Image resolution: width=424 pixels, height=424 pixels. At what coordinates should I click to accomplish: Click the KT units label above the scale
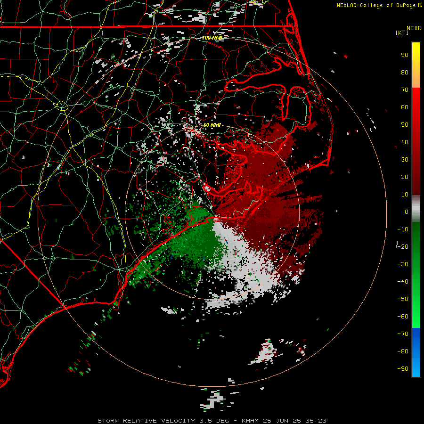tap(402, 33)
